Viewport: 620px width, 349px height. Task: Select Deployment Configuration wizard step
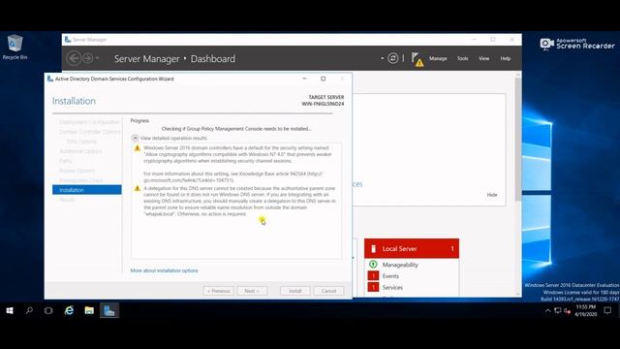(89, 122)
